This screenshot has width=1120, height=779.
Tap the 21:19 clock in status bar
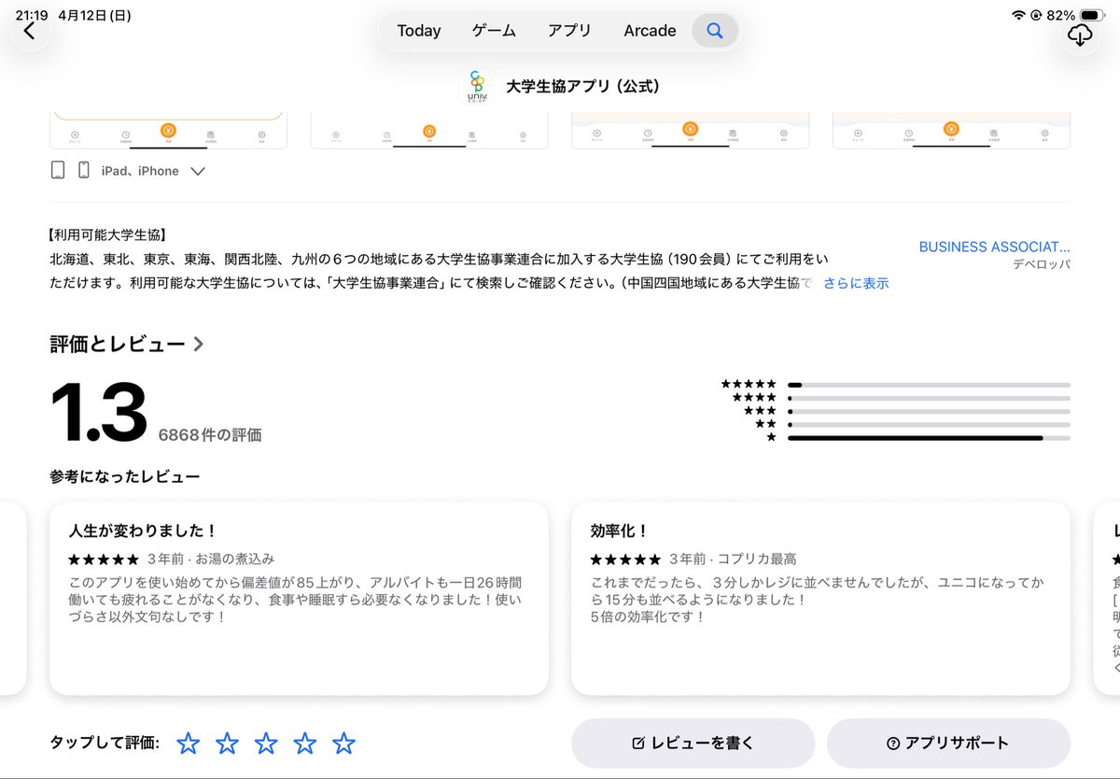coord(32,16)
